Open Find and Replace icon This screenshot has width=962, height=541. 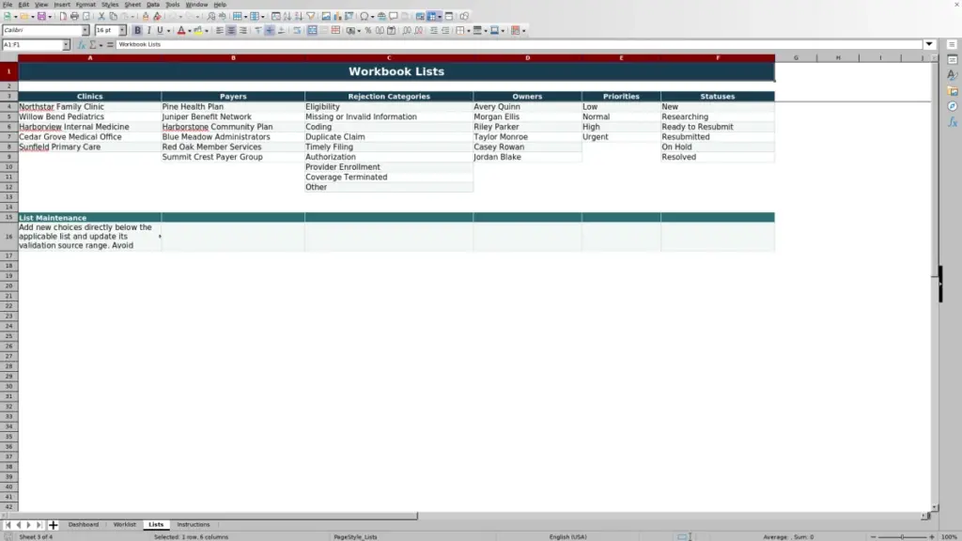pos(211,17)
